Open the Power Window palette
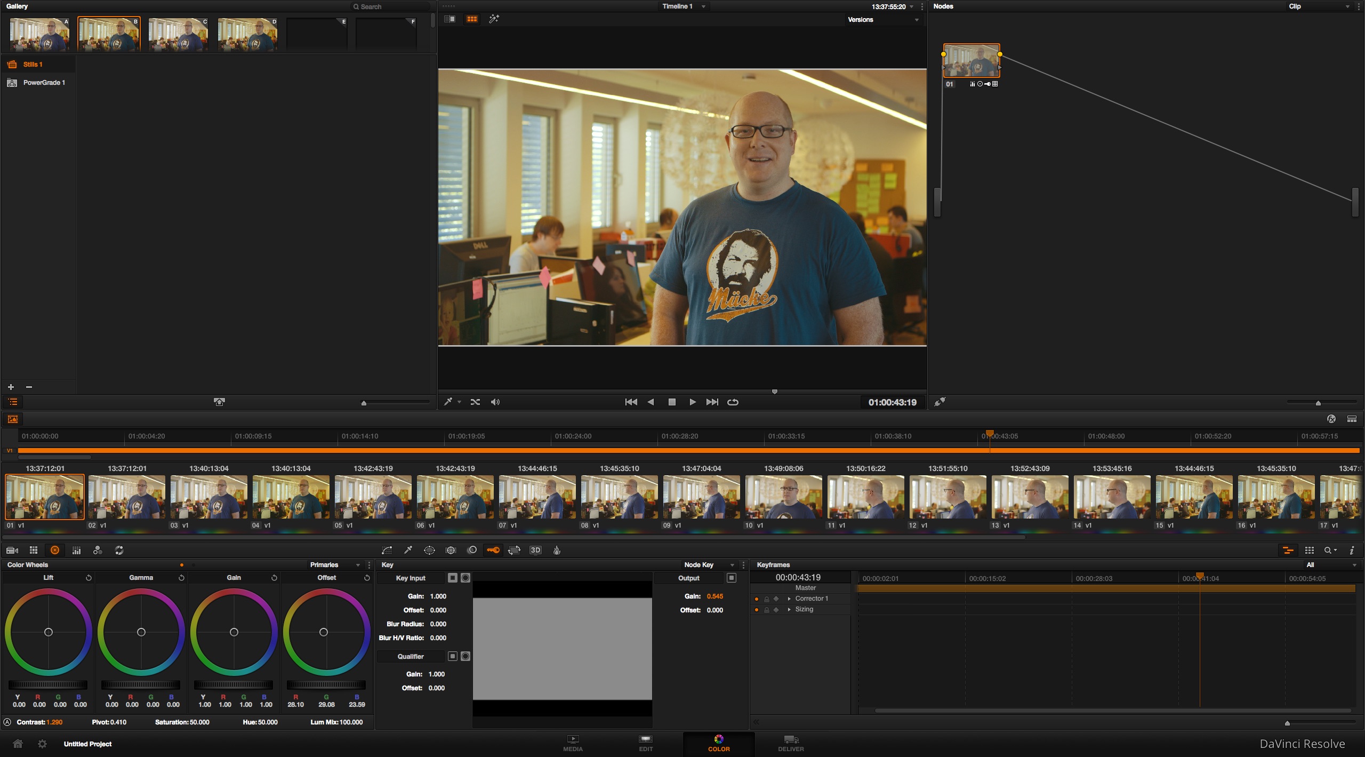The height and width of the screenshot is (757, 1365). point(429,550)
